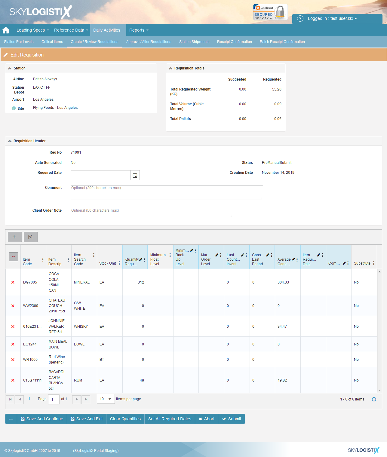The image size is (387, 457).
Task: Collapse the Station panel
Action: pos(10,68)
